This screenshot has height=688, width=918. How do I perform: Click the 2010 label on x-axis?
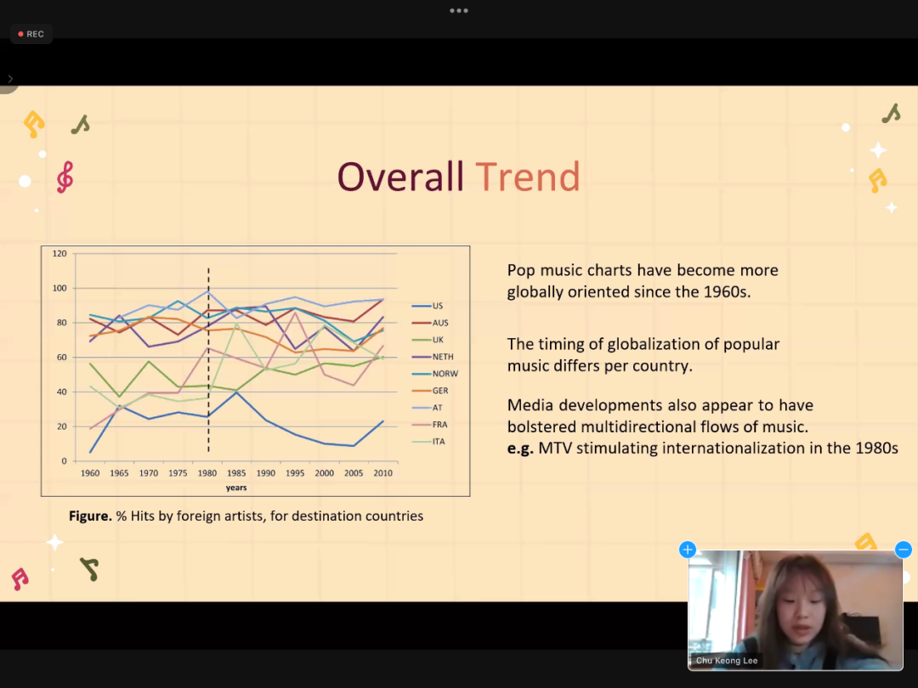pyautogui.click(x=382, y=473)
